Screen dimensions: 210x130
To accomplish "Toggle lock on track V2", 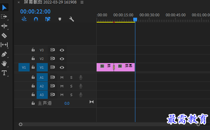I will tap(33, 59).
